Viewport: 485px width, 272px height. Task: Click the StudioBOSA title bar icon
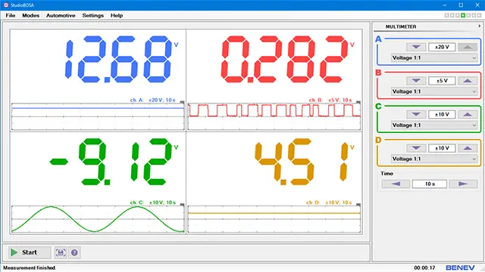[x=5, y=5]
